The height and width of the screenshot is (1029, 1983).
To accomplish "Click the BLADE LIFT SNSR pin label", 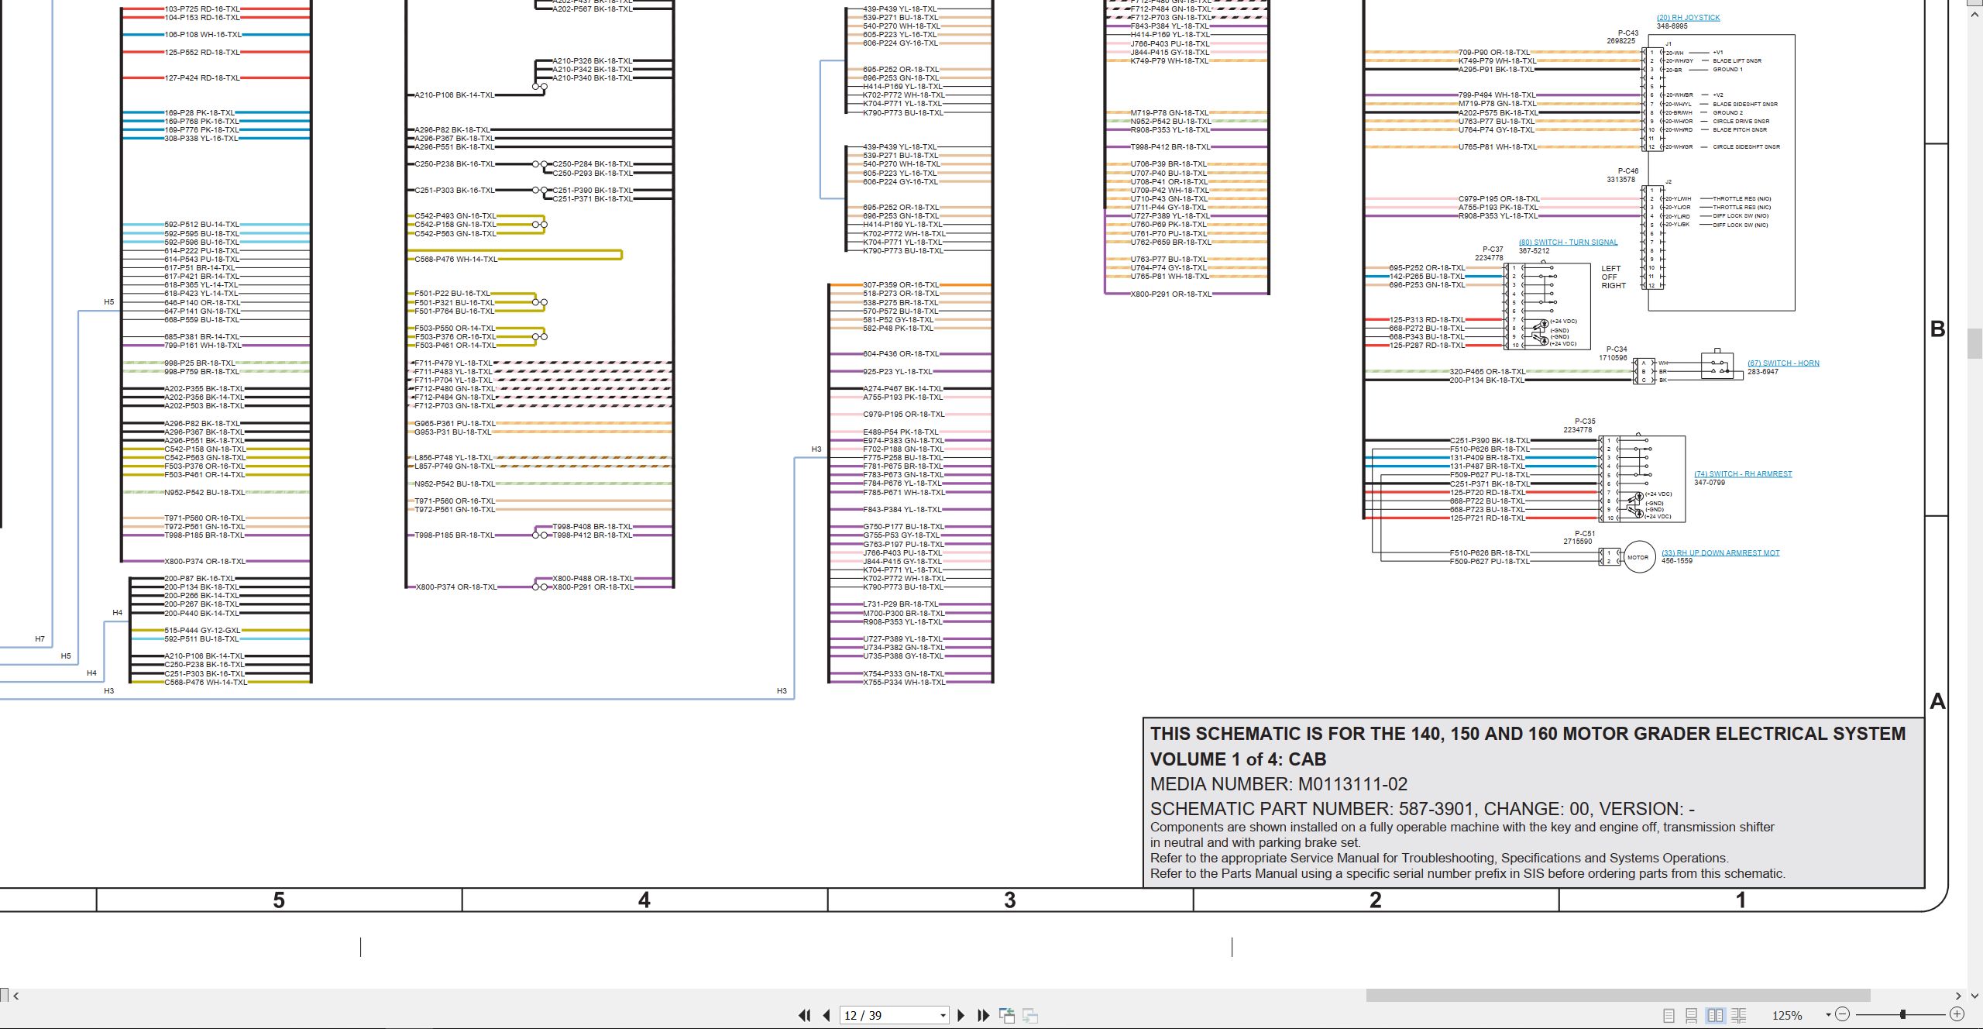I will [1737, 61].
